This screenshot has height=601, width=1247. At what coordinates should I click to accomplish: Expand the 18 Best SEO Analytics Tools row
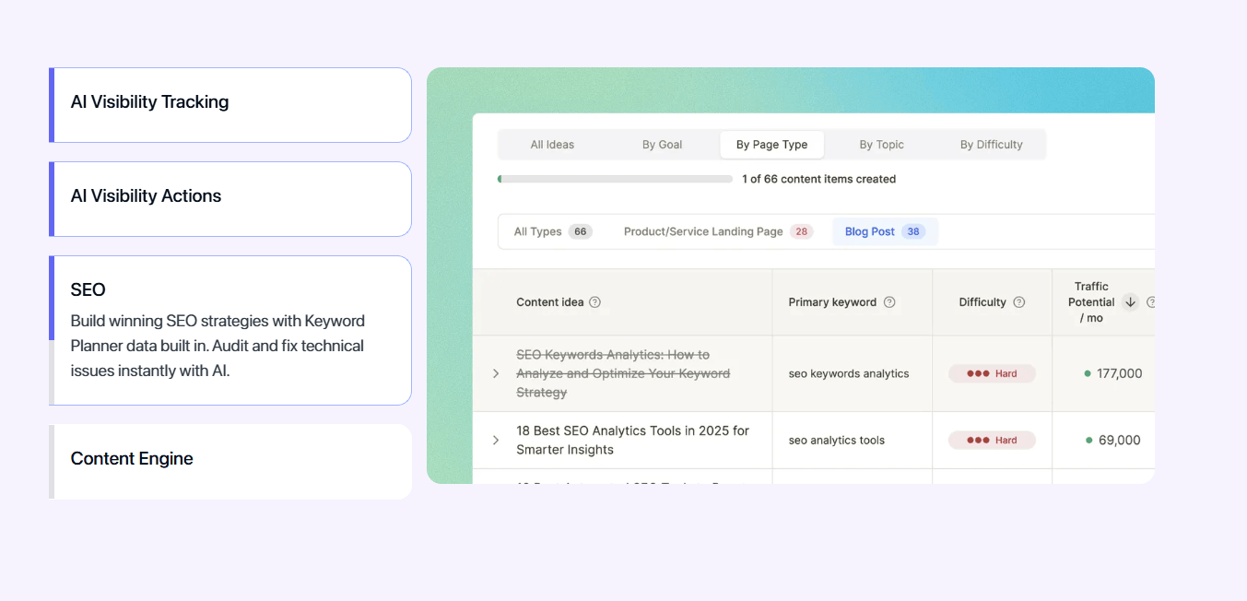click(496, 441)
